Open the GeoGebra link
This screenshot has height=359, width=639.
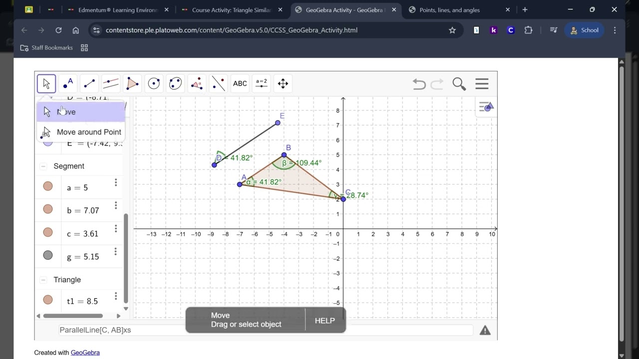click(x=85, y=353)
